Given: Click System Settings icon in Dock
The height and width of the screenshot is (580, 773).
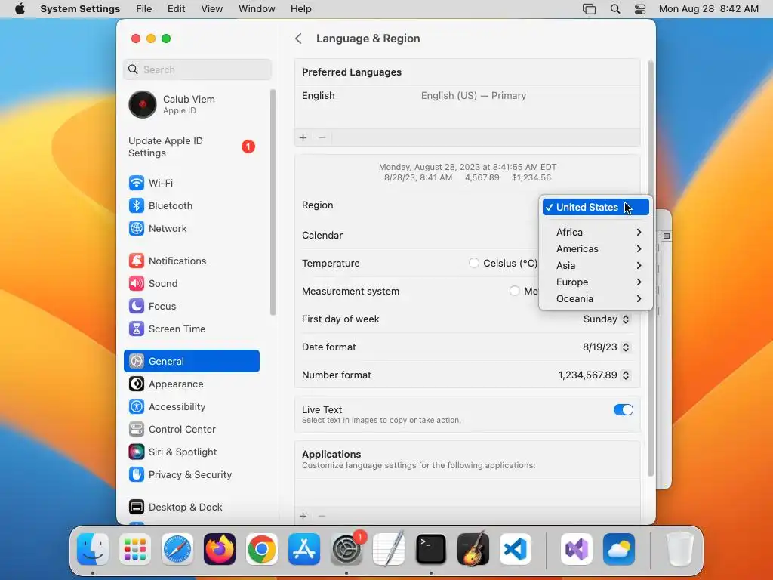Looking at the screenshot, I should [x=346, y=549].
